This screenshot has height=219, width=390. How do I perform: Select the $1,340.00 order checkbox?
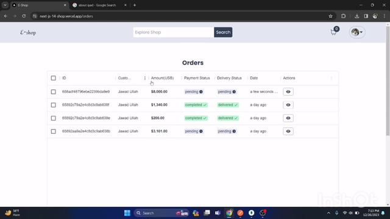coord(53,105)
